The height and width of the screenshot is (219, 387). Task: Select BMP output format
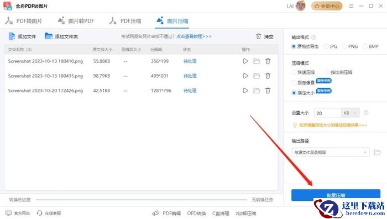pos(371,46)
